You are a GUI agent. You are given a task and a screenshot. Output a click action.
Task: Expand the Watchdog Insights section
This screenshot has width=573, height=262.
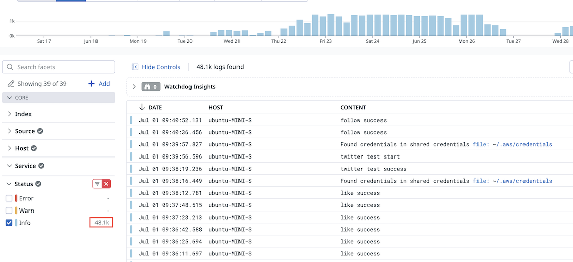coord(134,87)
